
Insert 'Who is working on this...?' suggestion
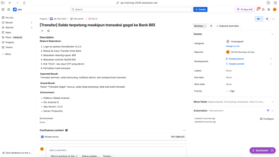tap(64, 156)
